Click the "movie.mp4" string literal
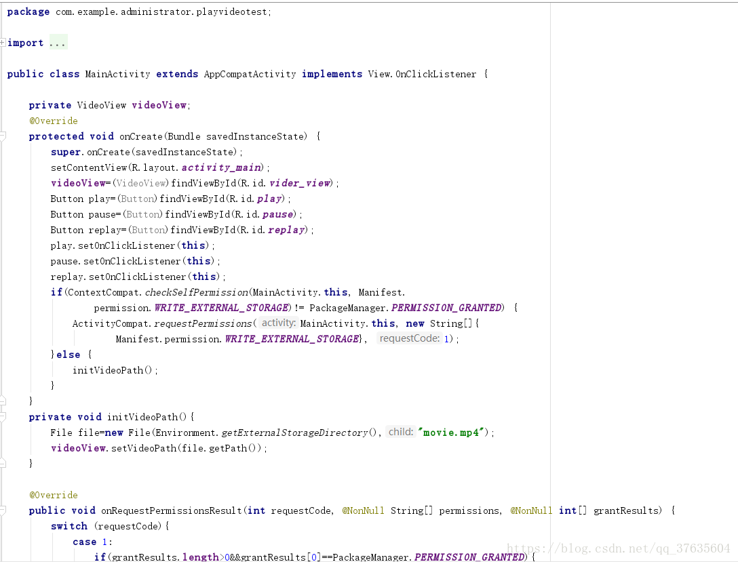Viewport: 738px width, 562px height. pyautogui.click(x=451, y=433)
